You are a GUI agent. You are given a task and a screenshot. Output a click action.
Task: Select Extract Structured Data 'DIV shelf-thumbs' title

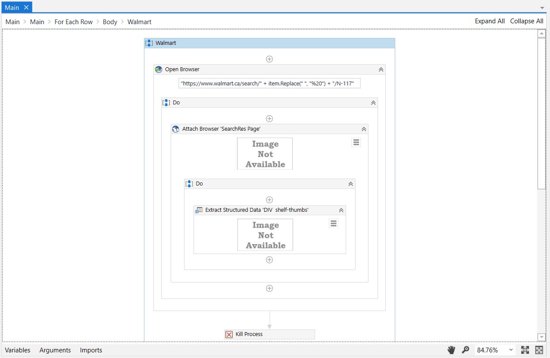click(257, 210)
